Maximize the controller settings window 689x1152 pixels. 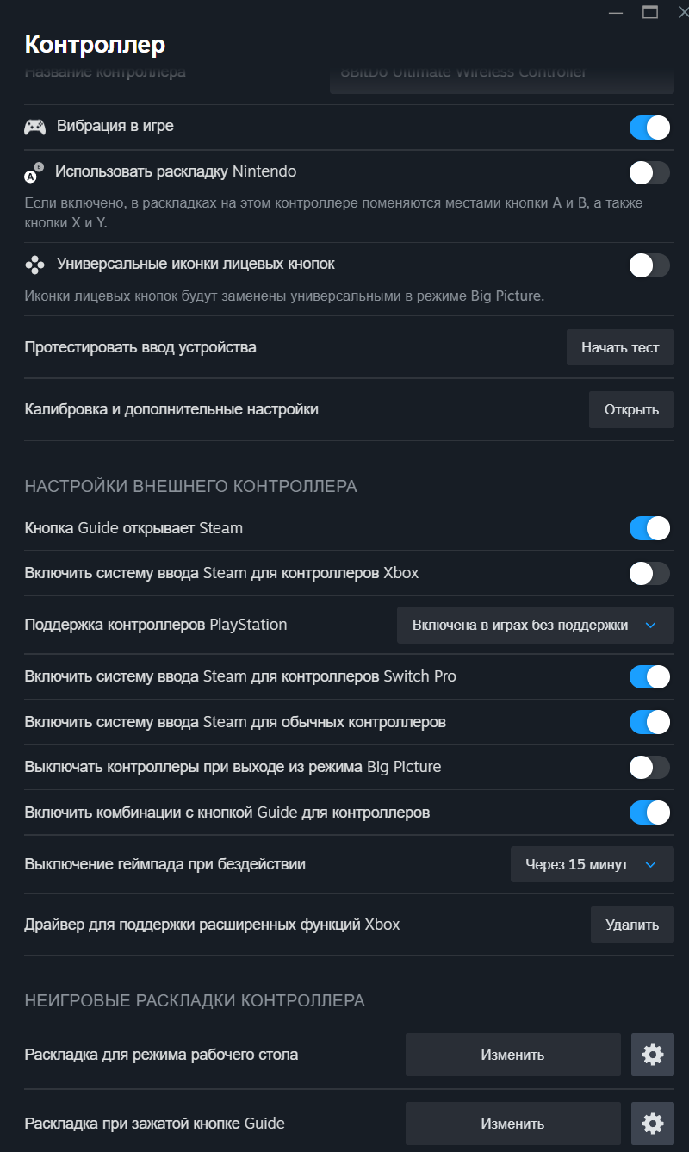pyautogui.click(x=649, y=12)
